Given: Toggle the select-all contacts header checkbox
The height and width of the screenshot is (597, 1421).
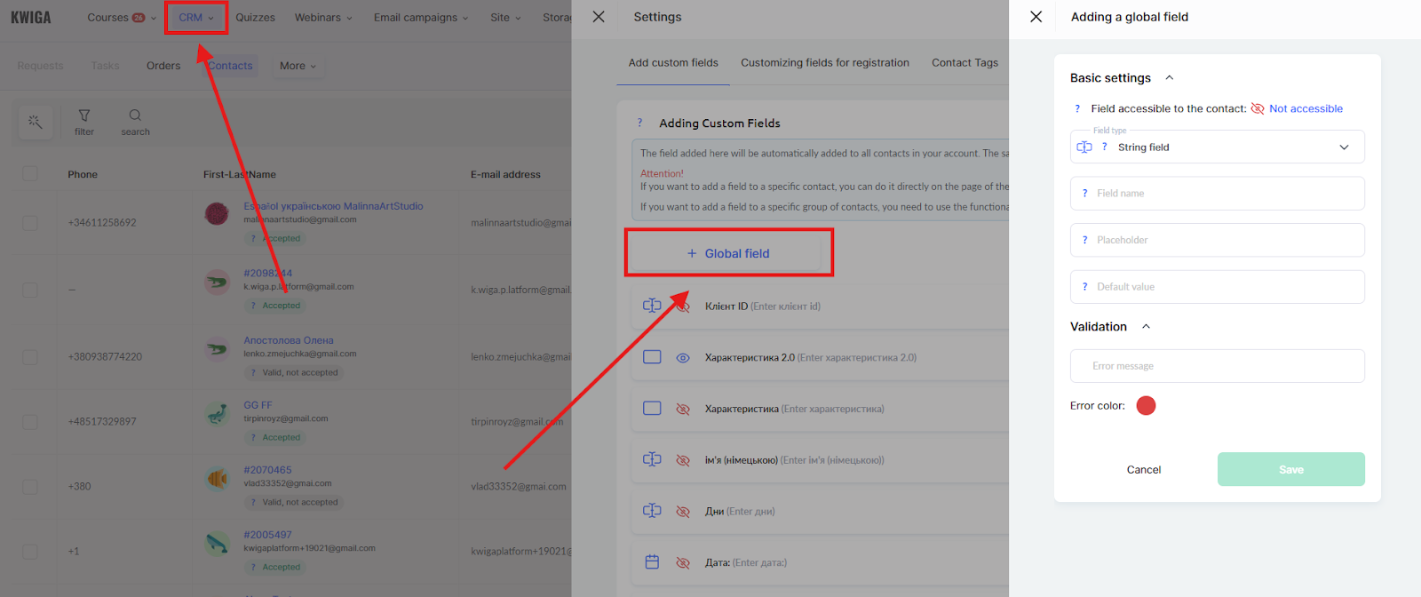Looking at the screenshot, I should click(x=30, y=174).
